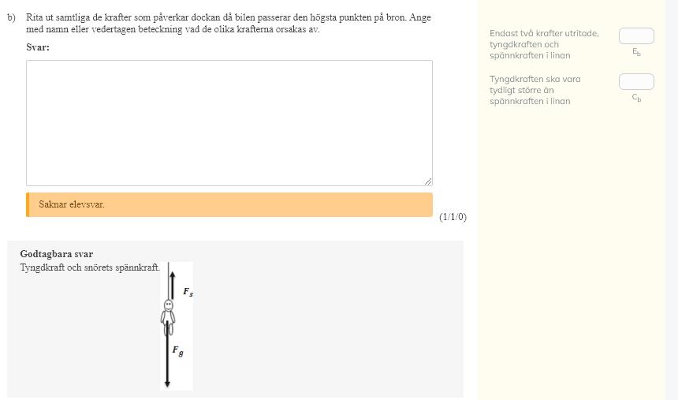Toggle the Cb score box
678x400 pixels.
pos(636,81)
